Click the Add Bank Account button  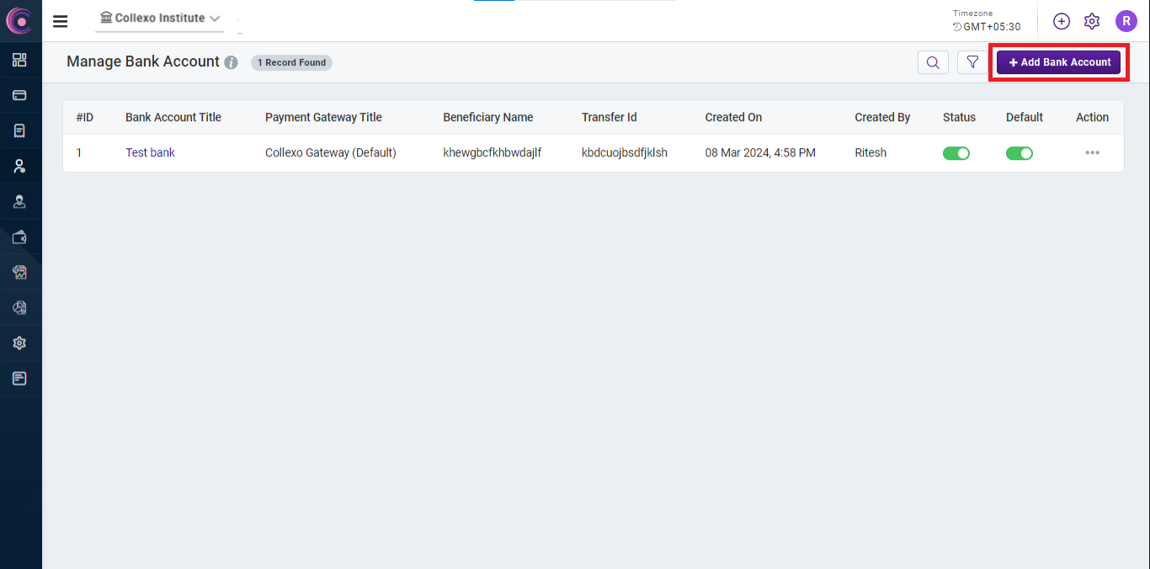click(x=1059, y=62)
